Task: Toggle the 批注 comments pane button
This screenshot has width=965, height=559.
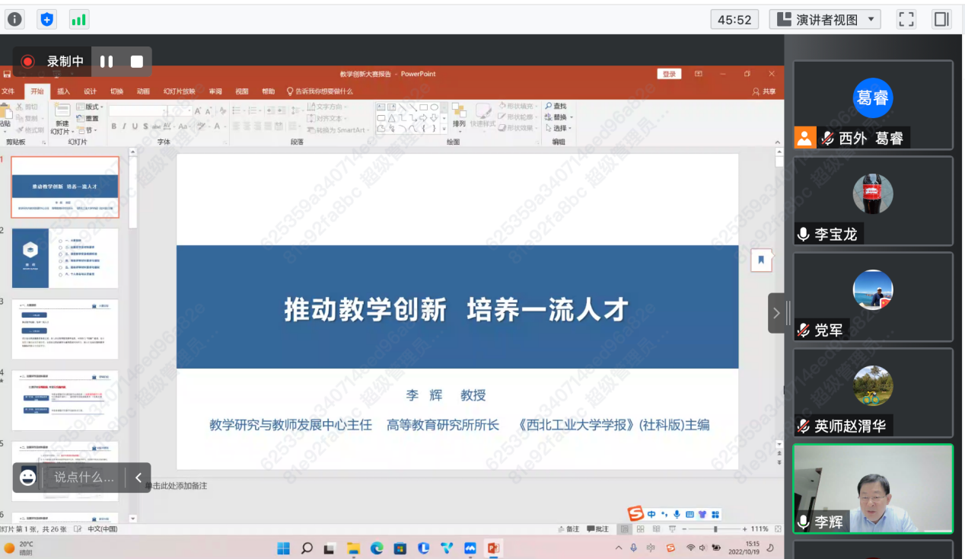Action: pos(597,529)
